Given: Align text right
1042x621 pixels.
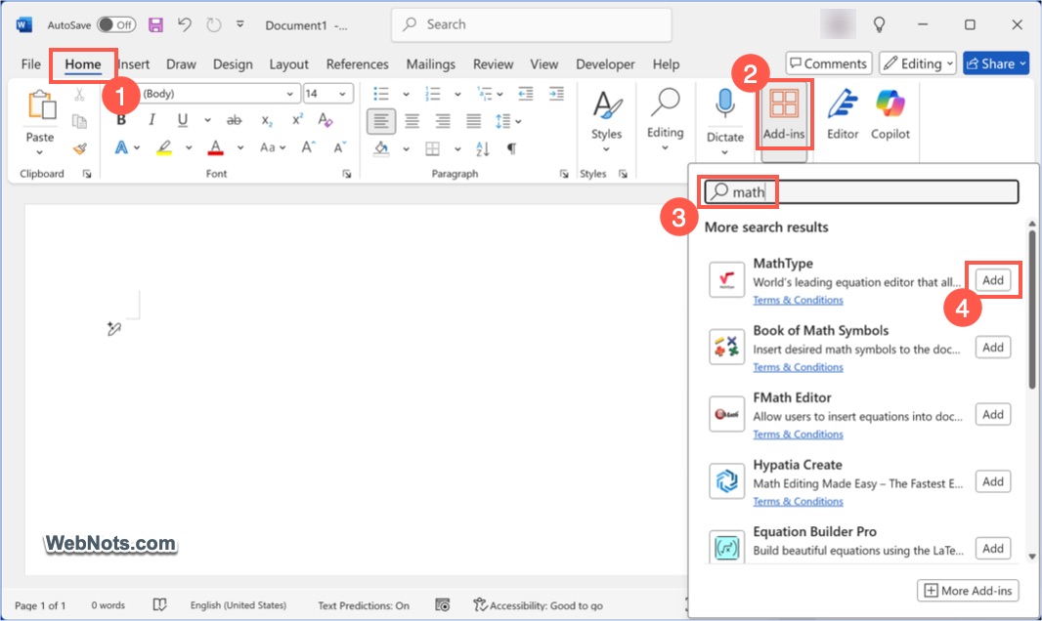Looking at the screenshot, I should tap(443, 121).
